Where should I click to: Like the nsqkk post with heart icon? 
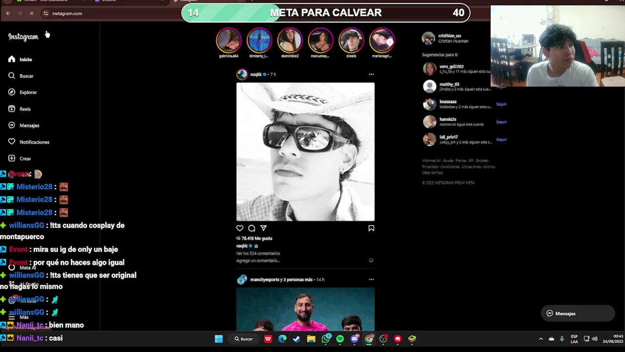click(x=240, y=228)
